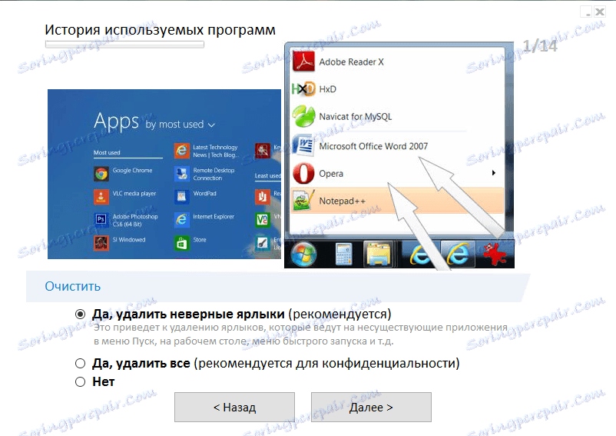Viewport: 616px width, 436px height.
Task: Click 'Notepad++' highlighted menu entry
Action: click(397, 201)
